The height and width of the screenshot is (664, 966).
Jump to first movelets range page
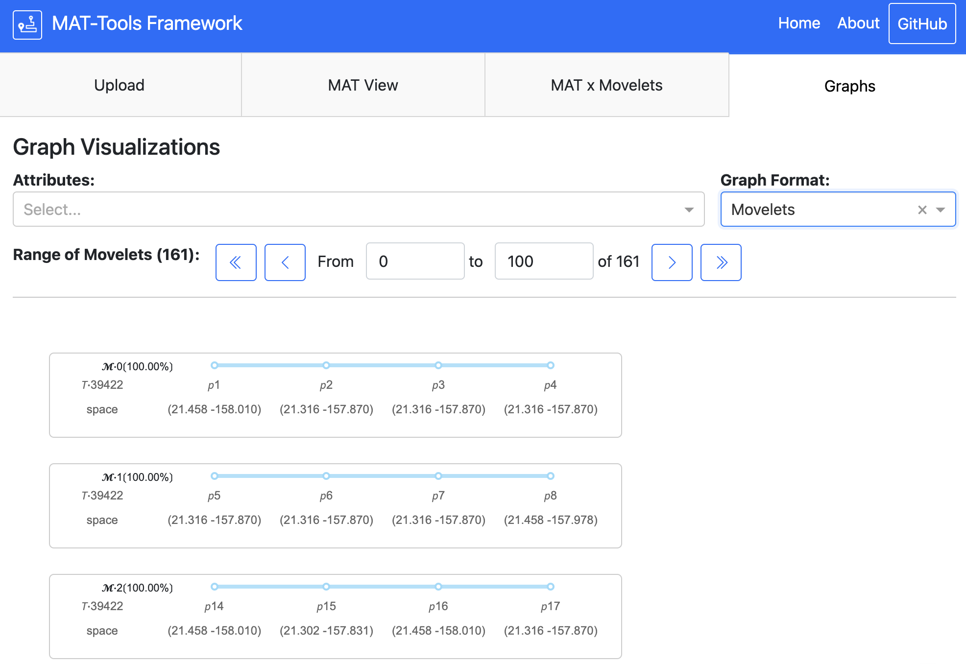pyautogui.click(x=236, y=262)
